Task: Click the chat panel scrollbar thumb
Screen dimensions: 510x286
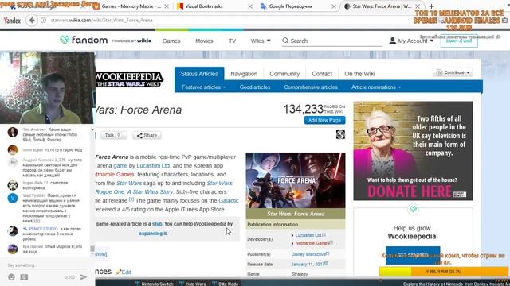Action: click(x=92, y=249)
